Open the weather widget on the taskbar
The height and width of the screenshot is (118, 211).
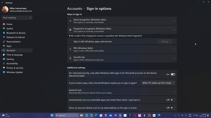6,115
